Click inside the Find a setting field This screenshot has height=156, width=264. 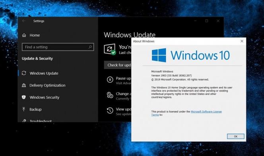point(58,47)
